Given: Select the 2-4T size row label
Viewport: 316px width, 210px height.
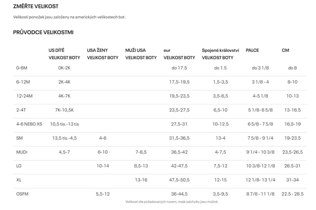Looking at the screenshot, I should pos(21,110).
